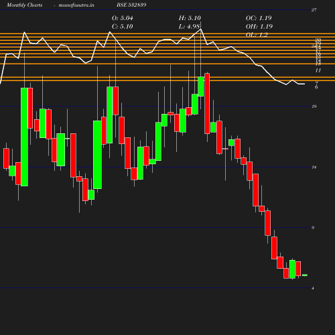
Task: Click the indicator axis label 11
Action: (318, 70)
